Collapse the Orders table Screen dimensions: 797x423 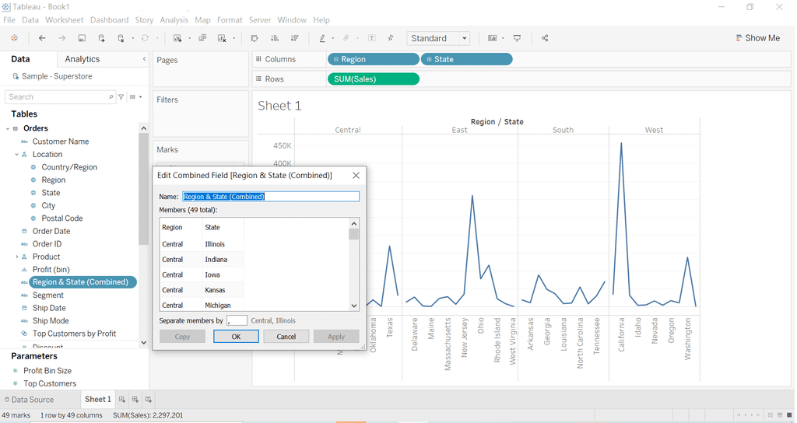[x=8, y=128]
